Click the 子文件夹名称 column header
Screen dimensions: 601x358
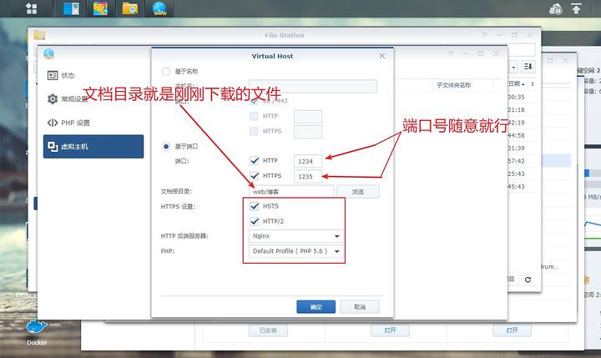pyautogui.click(x=454, y=85)
